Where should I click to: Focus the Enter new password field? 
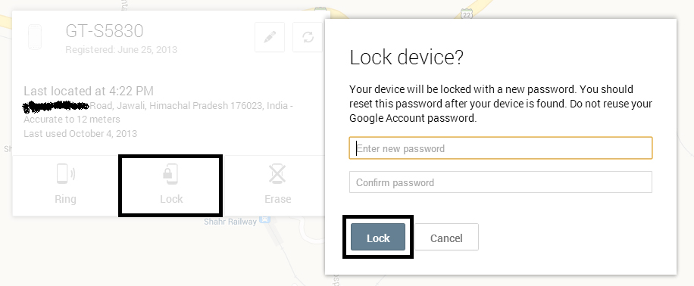pyautogui.click(x=501, y=148)
